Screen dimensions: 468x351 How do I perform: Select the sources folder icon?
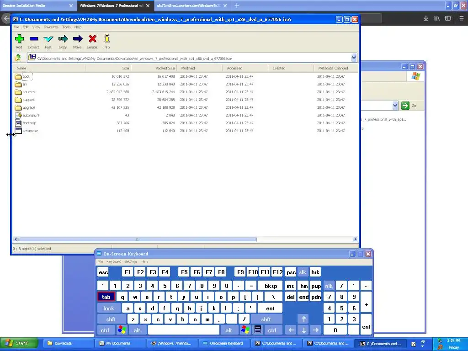18,92
